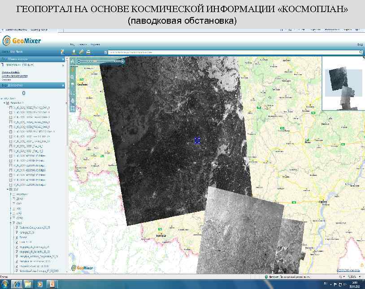Click inside the address search field
The image size is (365, 289).
(234, 52)
